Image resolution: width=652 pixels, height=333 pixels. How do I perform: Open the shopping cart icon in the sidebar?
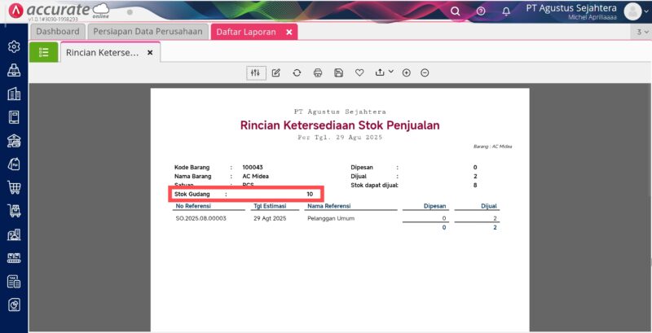pos(14,188)
